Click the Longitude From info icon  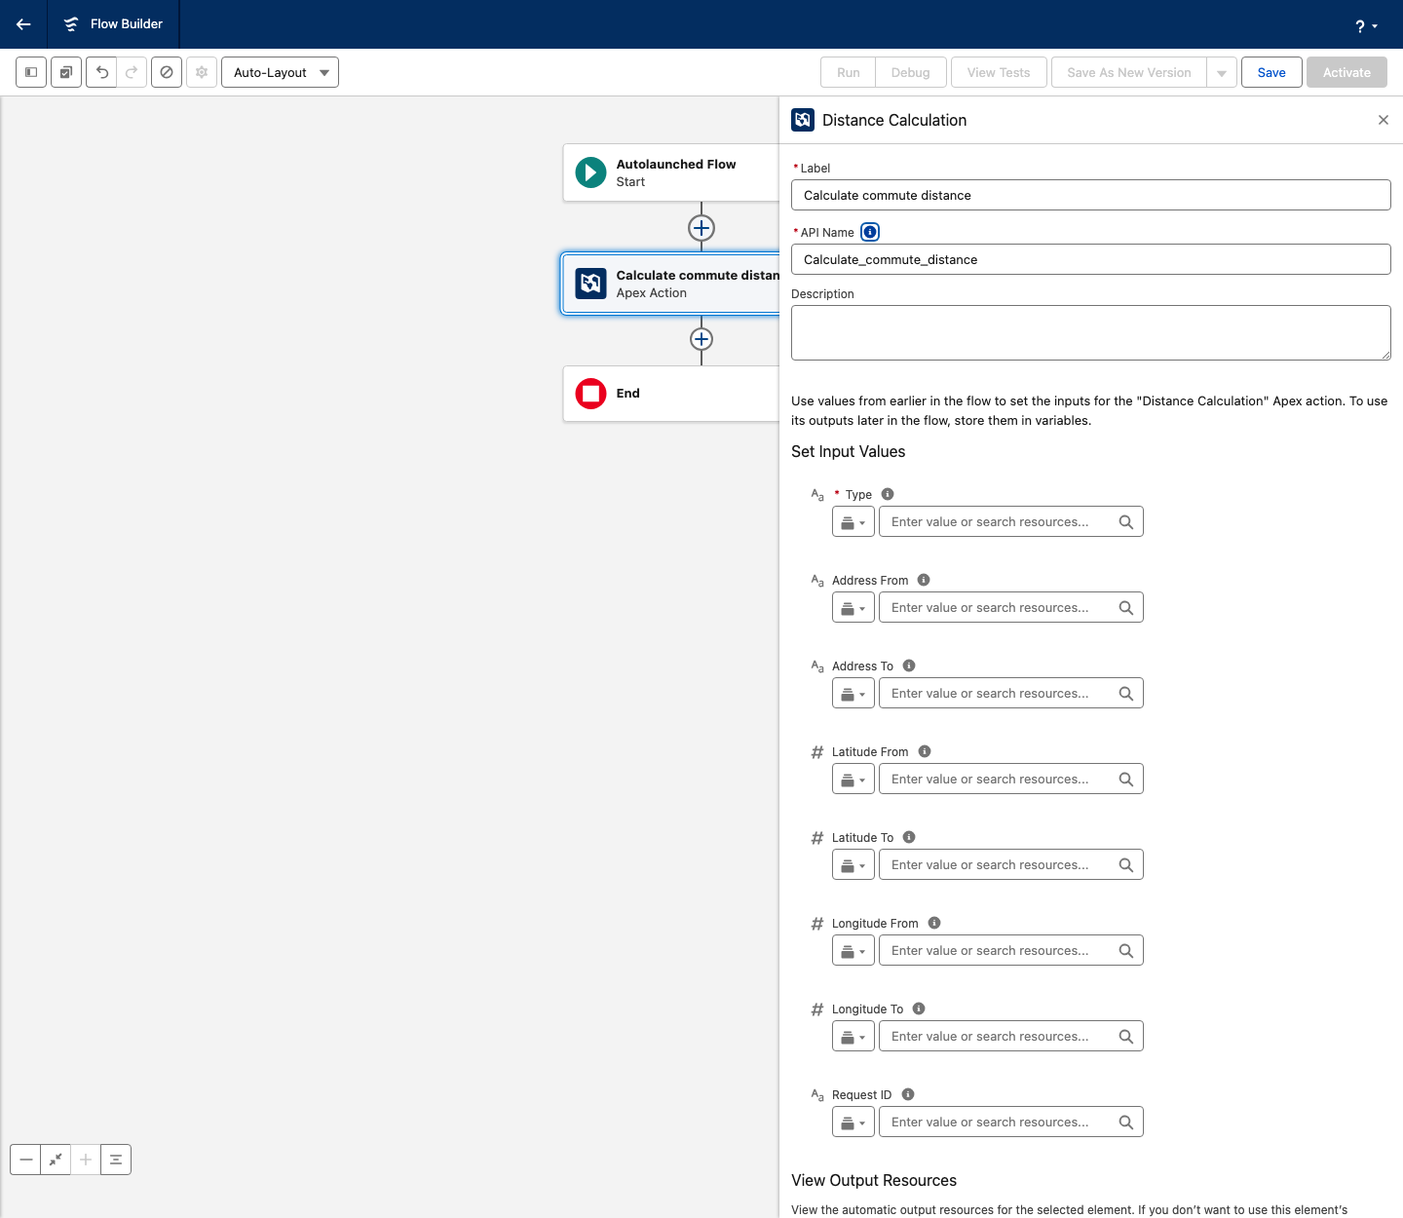(934, 923)
